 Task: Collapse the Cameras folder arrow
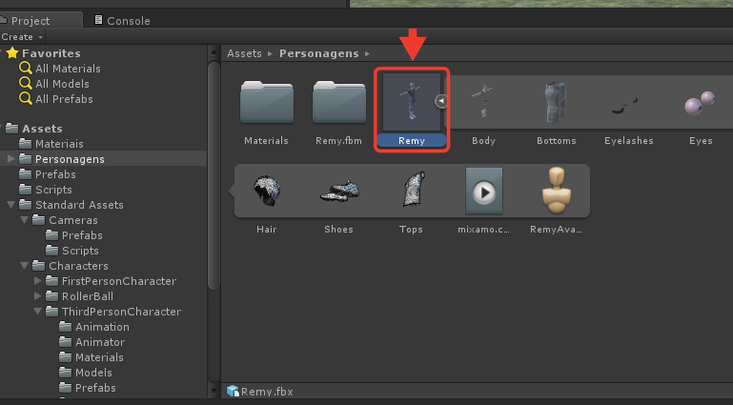tap(25, 220)
